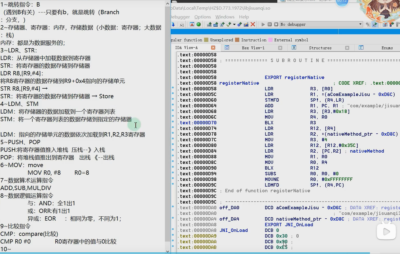
Task: Click the insert DATA toolbar icon
Action: click(x=216, y=24)
